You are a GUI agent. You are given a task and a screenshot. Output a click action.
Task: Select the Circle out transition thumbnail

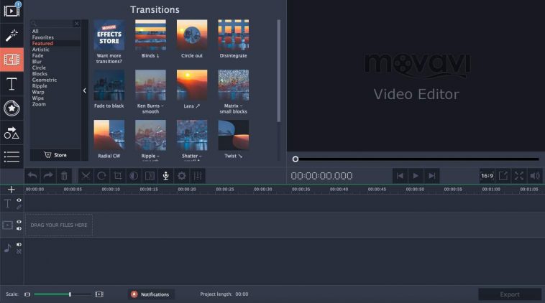(192, 36)
